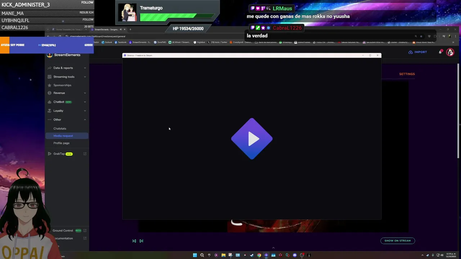Open Profile page link
Screen dimensions: 461x259
click(x=62, y=143)
